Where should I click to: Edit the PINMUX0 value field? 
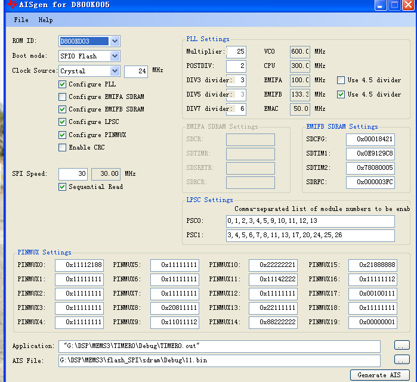[x=79, y=265]
